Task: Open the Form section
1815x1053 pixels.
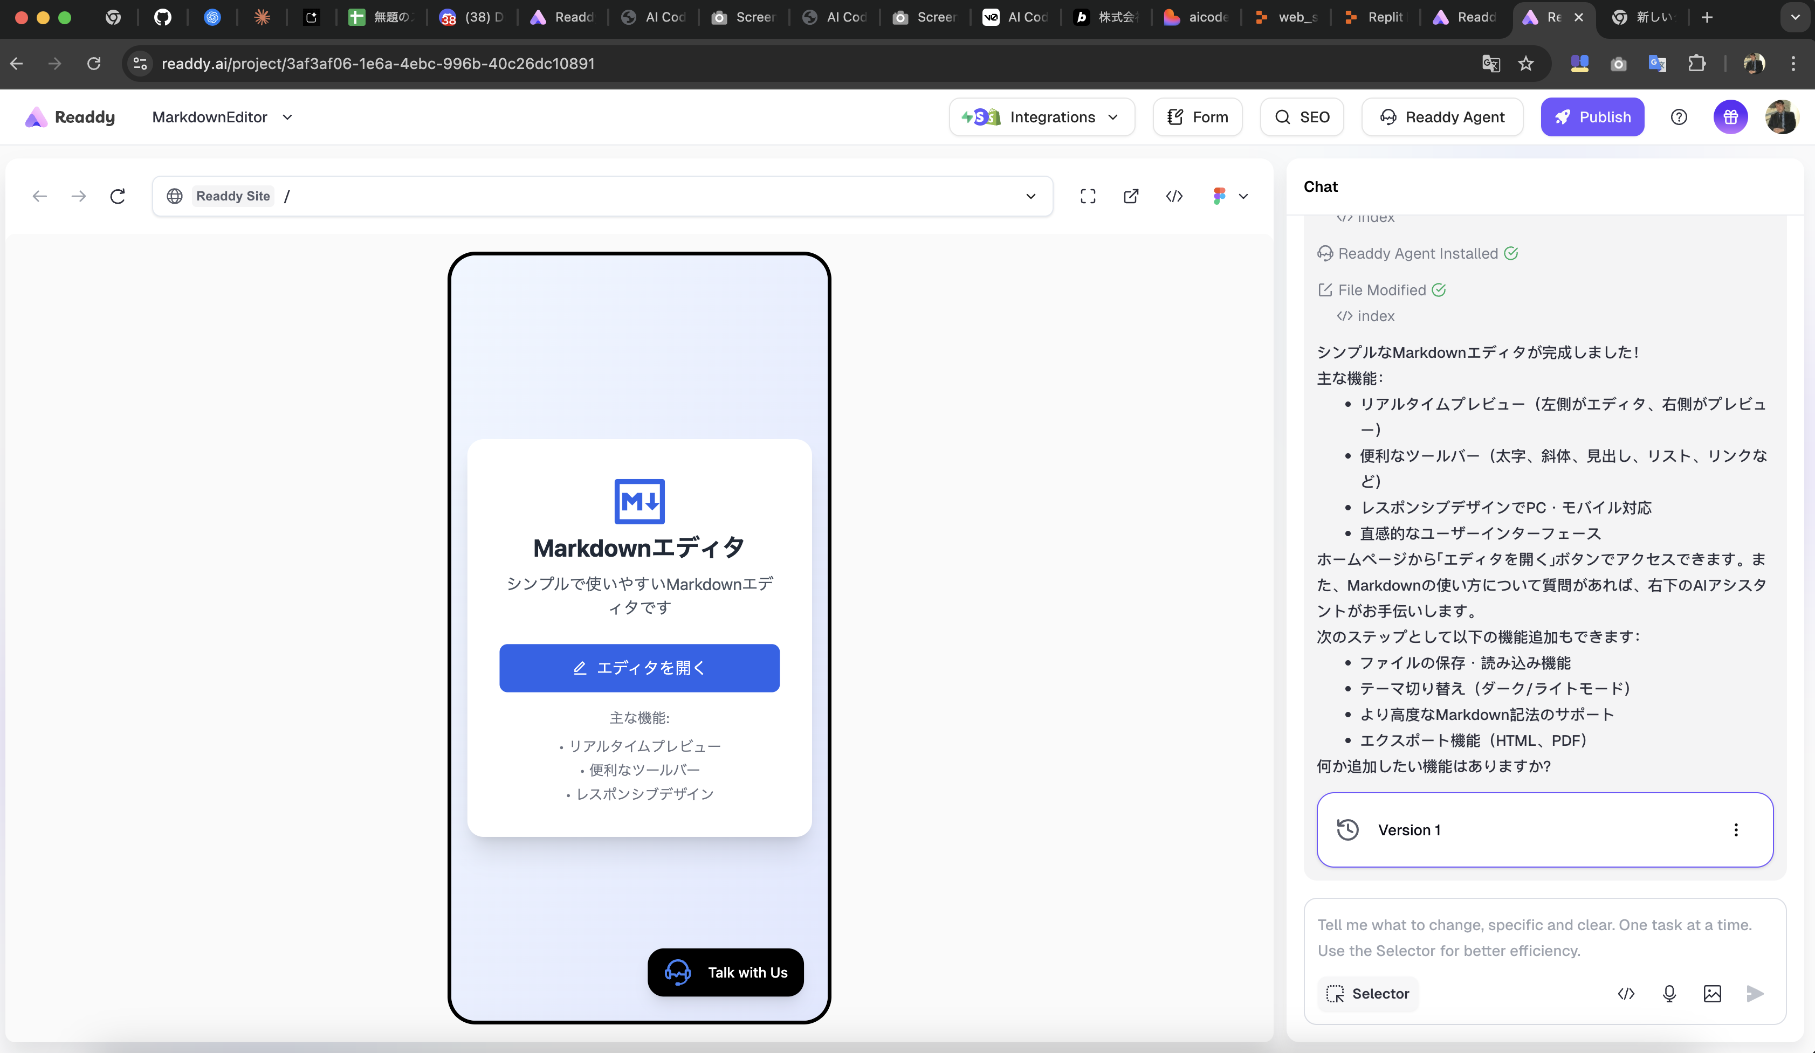Action: click(x=1197, y=116)
